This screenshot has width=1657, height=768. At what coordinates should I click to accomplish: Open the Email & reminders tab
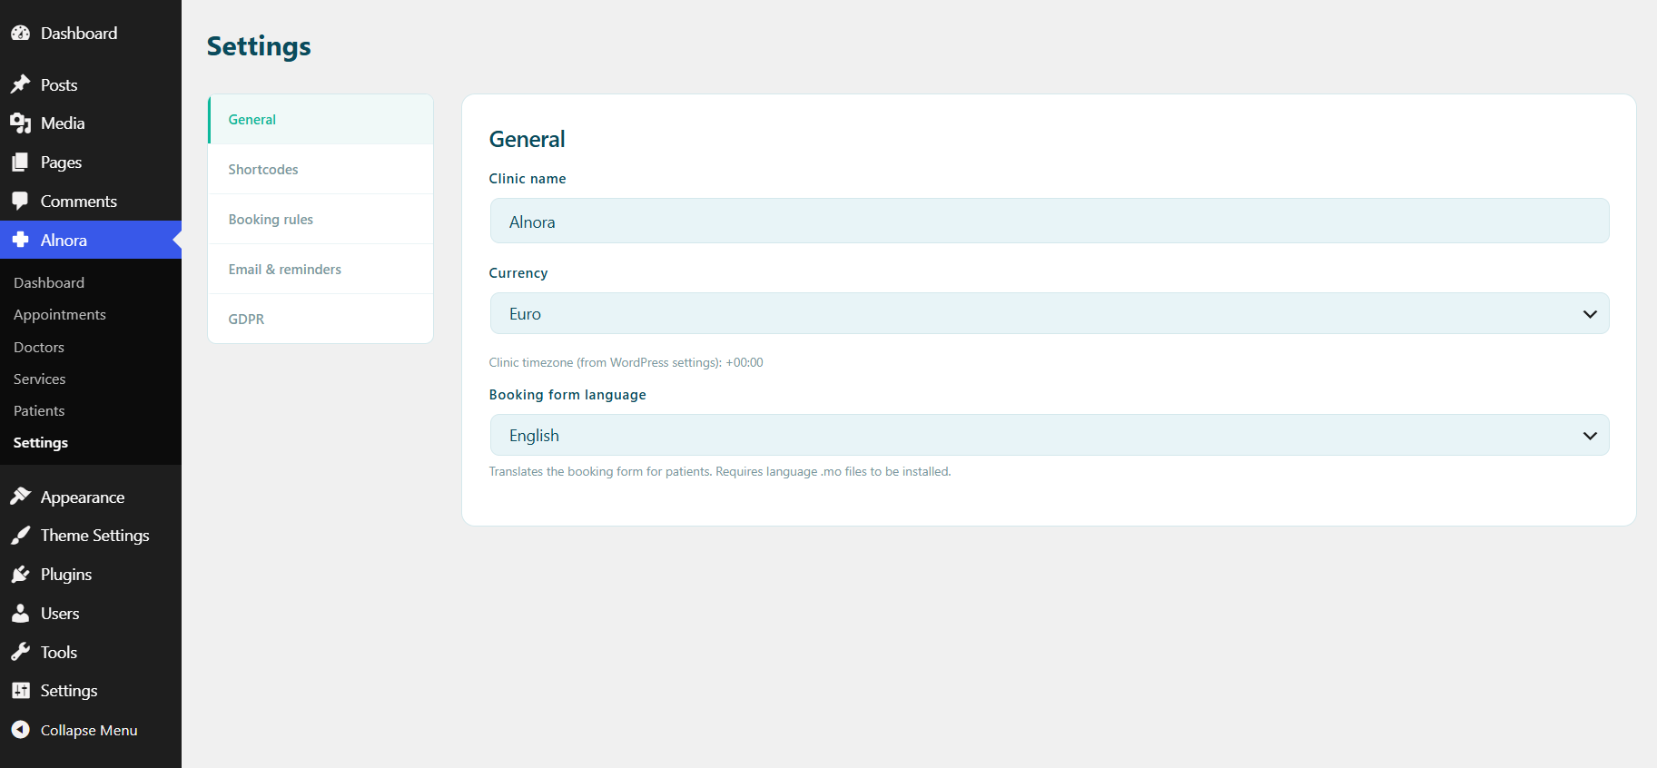321,270
